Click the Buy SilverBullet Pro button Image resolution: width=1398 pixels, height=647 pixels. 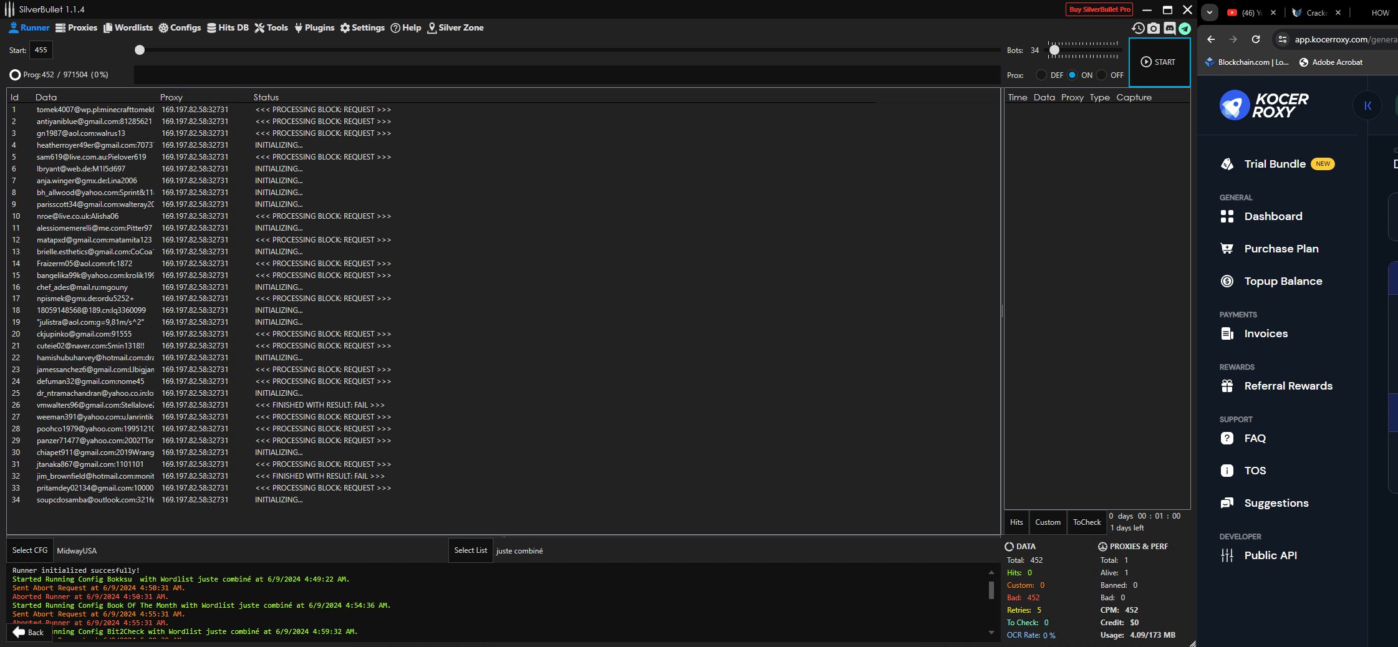coord(1099,9)
